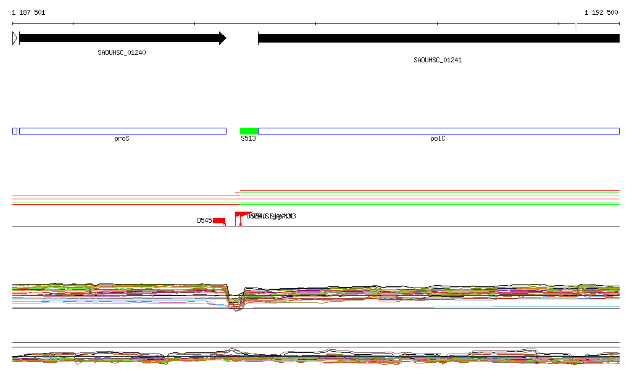
Task: Open the SAOUHSC_01240 locus label
Action: click(x=122, y=52)
